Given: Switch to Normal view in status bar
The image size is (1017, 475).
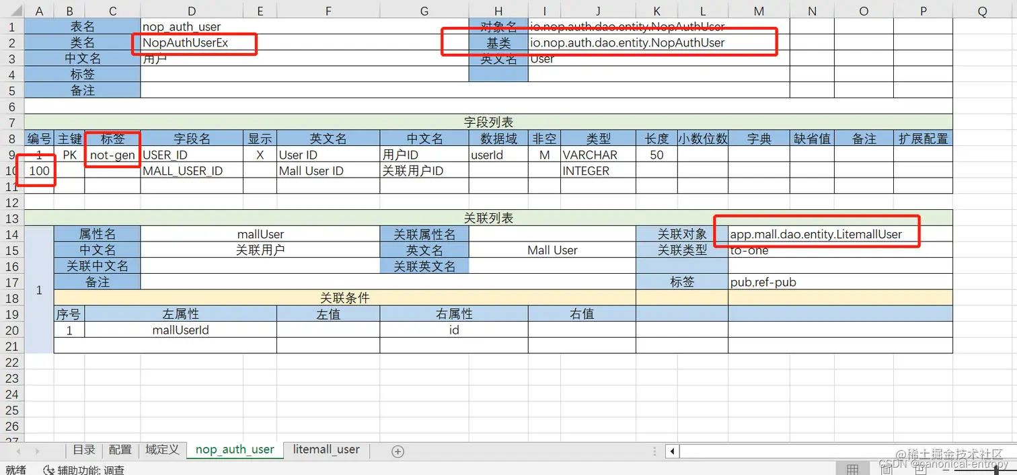Looking at the screenshot, I should 853,469.
